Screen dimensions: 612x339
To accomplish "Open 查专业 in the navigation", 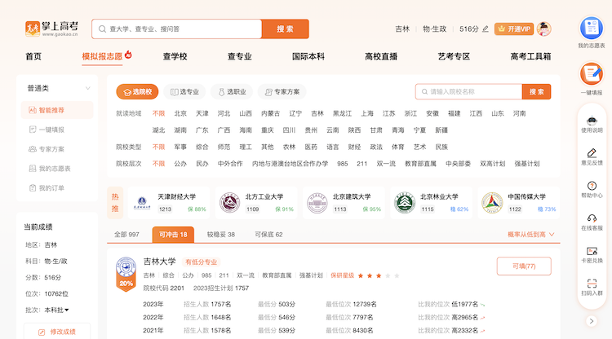I will [x=240, y=56].
